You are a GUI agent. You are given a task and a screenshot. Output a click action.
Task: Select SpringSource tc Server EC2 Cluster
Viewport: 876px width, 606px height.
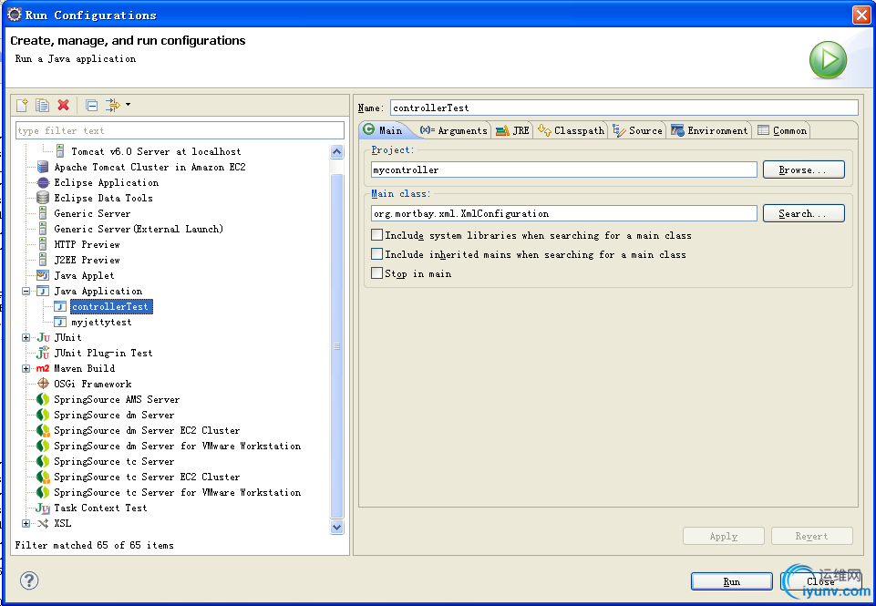147,477
